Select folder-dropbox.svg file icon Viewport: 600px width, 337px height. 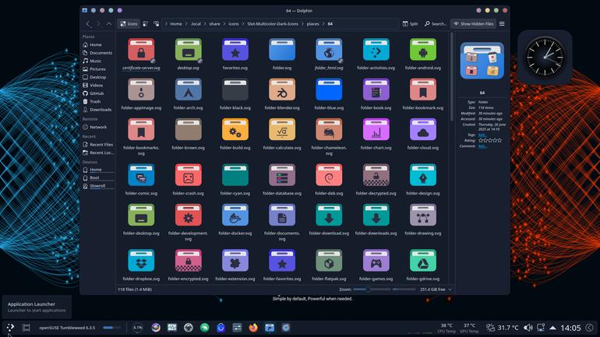(141, 261)
